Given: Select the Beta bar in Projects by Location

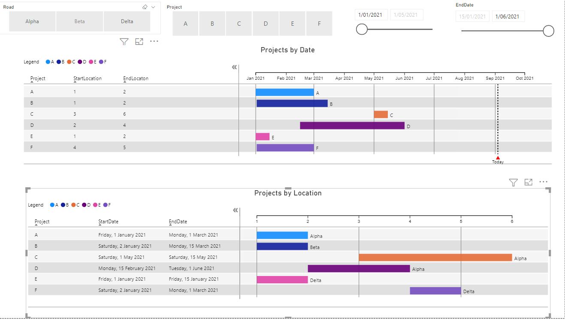Looking at the screenshot, I should tap(282, 246).
